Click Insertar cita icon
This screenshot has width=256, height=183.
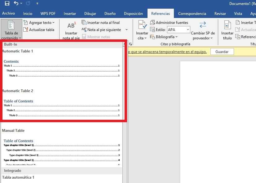pyautogui.click(x=142, y=25)
